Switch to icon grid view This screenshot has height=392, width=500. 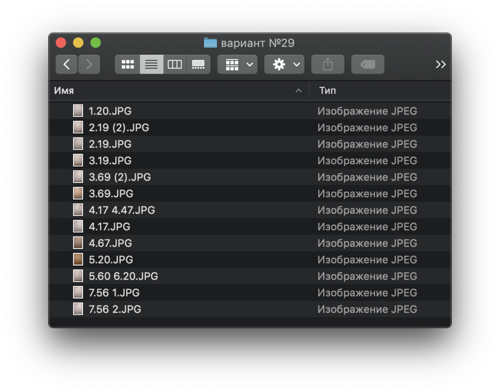click(127, 65)
